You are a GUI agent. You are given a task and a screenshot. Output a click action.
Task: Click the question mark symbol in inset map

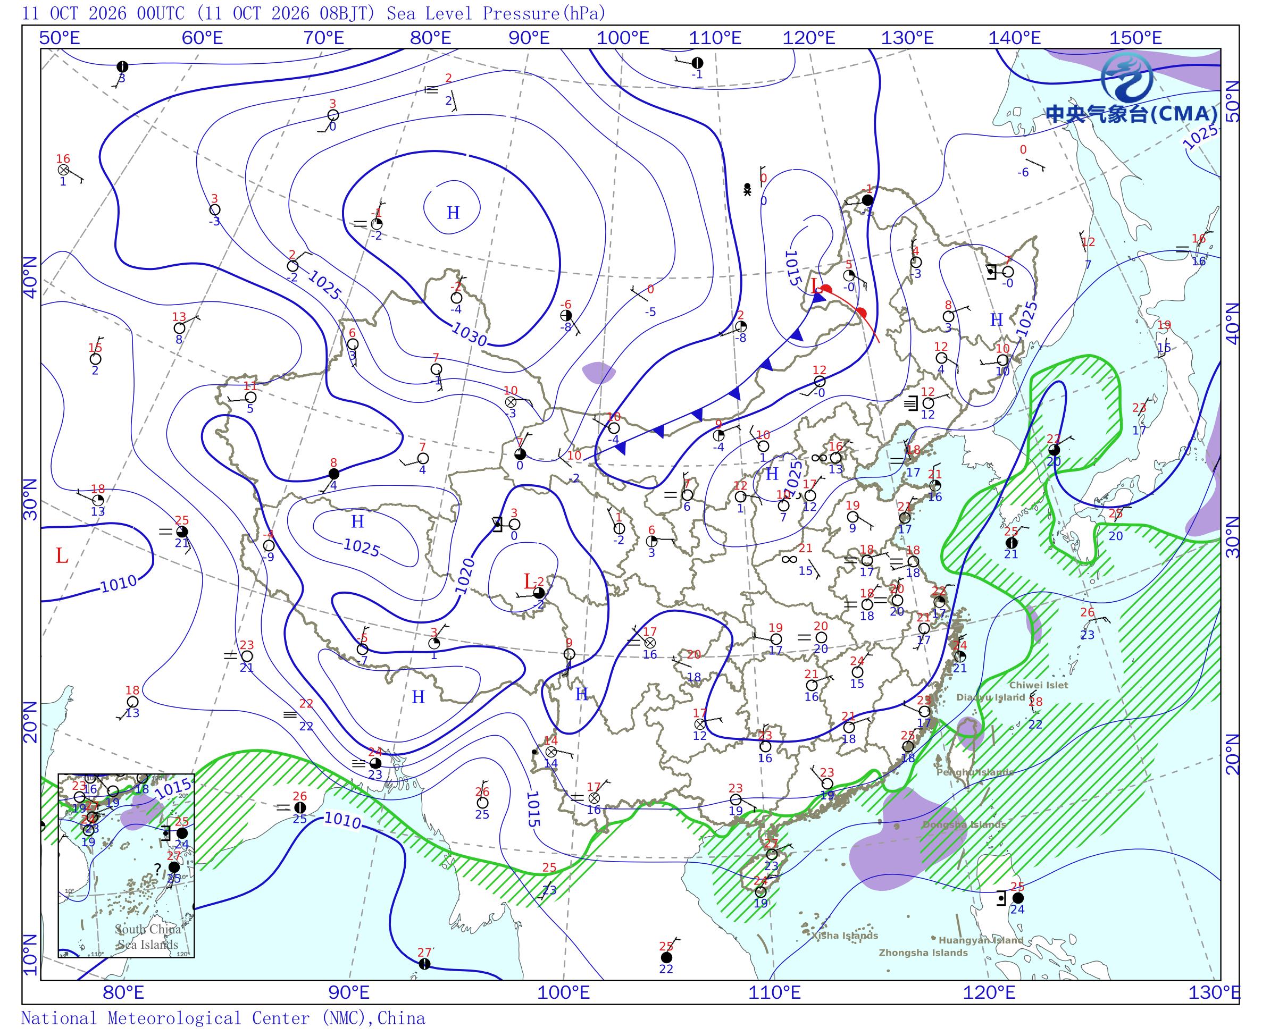coord(157,869)
